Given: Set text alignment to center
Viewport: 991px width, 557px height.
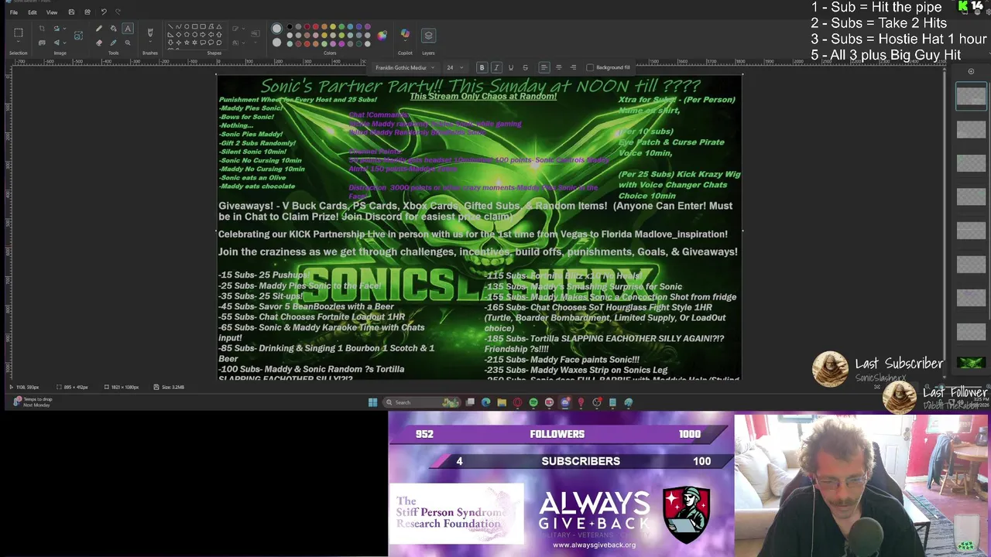Looking at the screenshot, I should 558,67.
